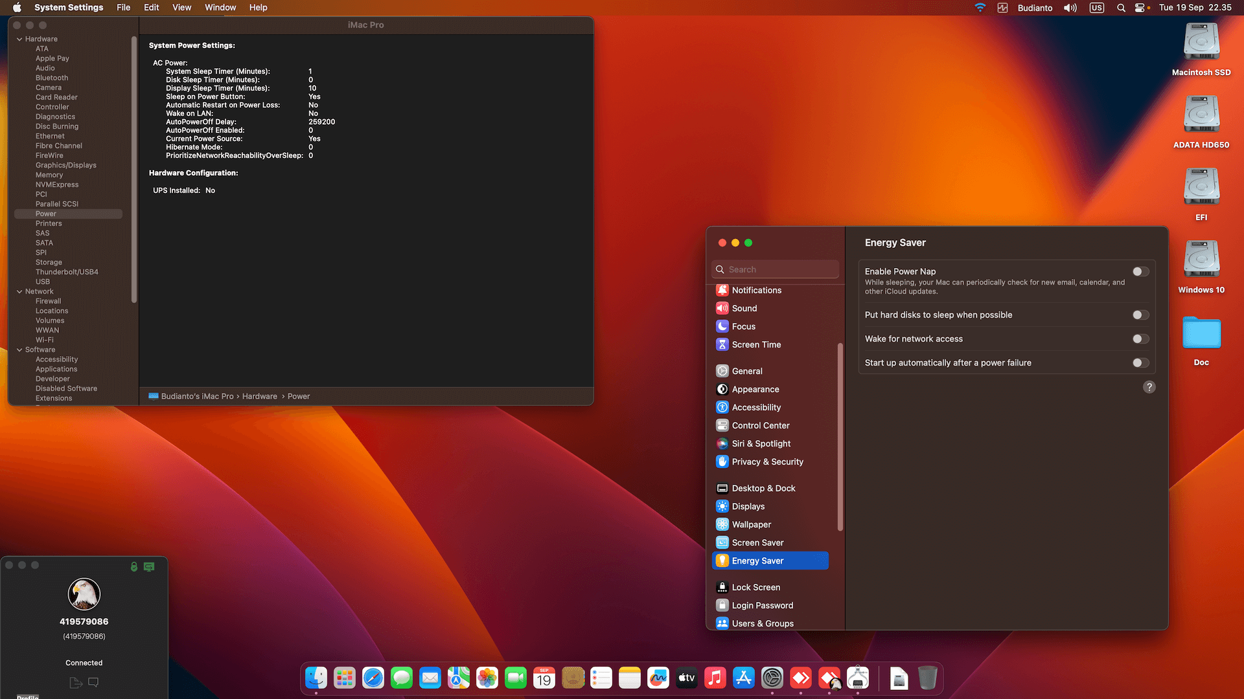The height and width of the screenshot is (699, 1244).
Task: Select Displays in settings sidebar
Action: coord(748,506)
